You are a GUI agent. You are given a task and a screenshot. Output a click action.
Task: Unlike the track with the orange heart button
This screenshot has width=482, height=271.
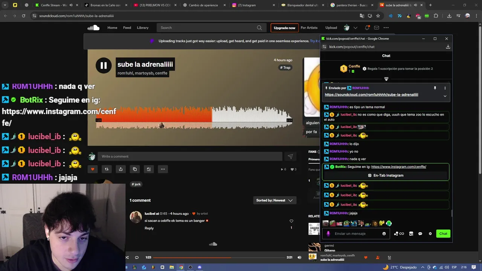point(93,169)
